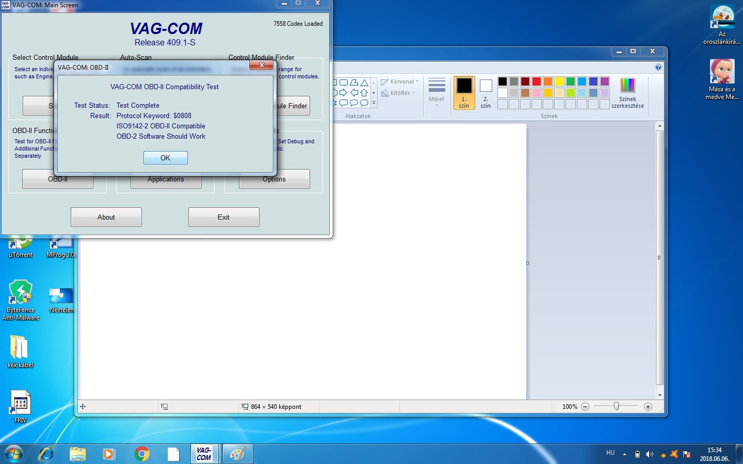Screen dimensions: 743x464
Task: Open the Options button in VAG-COM
Action: point(274,179)
